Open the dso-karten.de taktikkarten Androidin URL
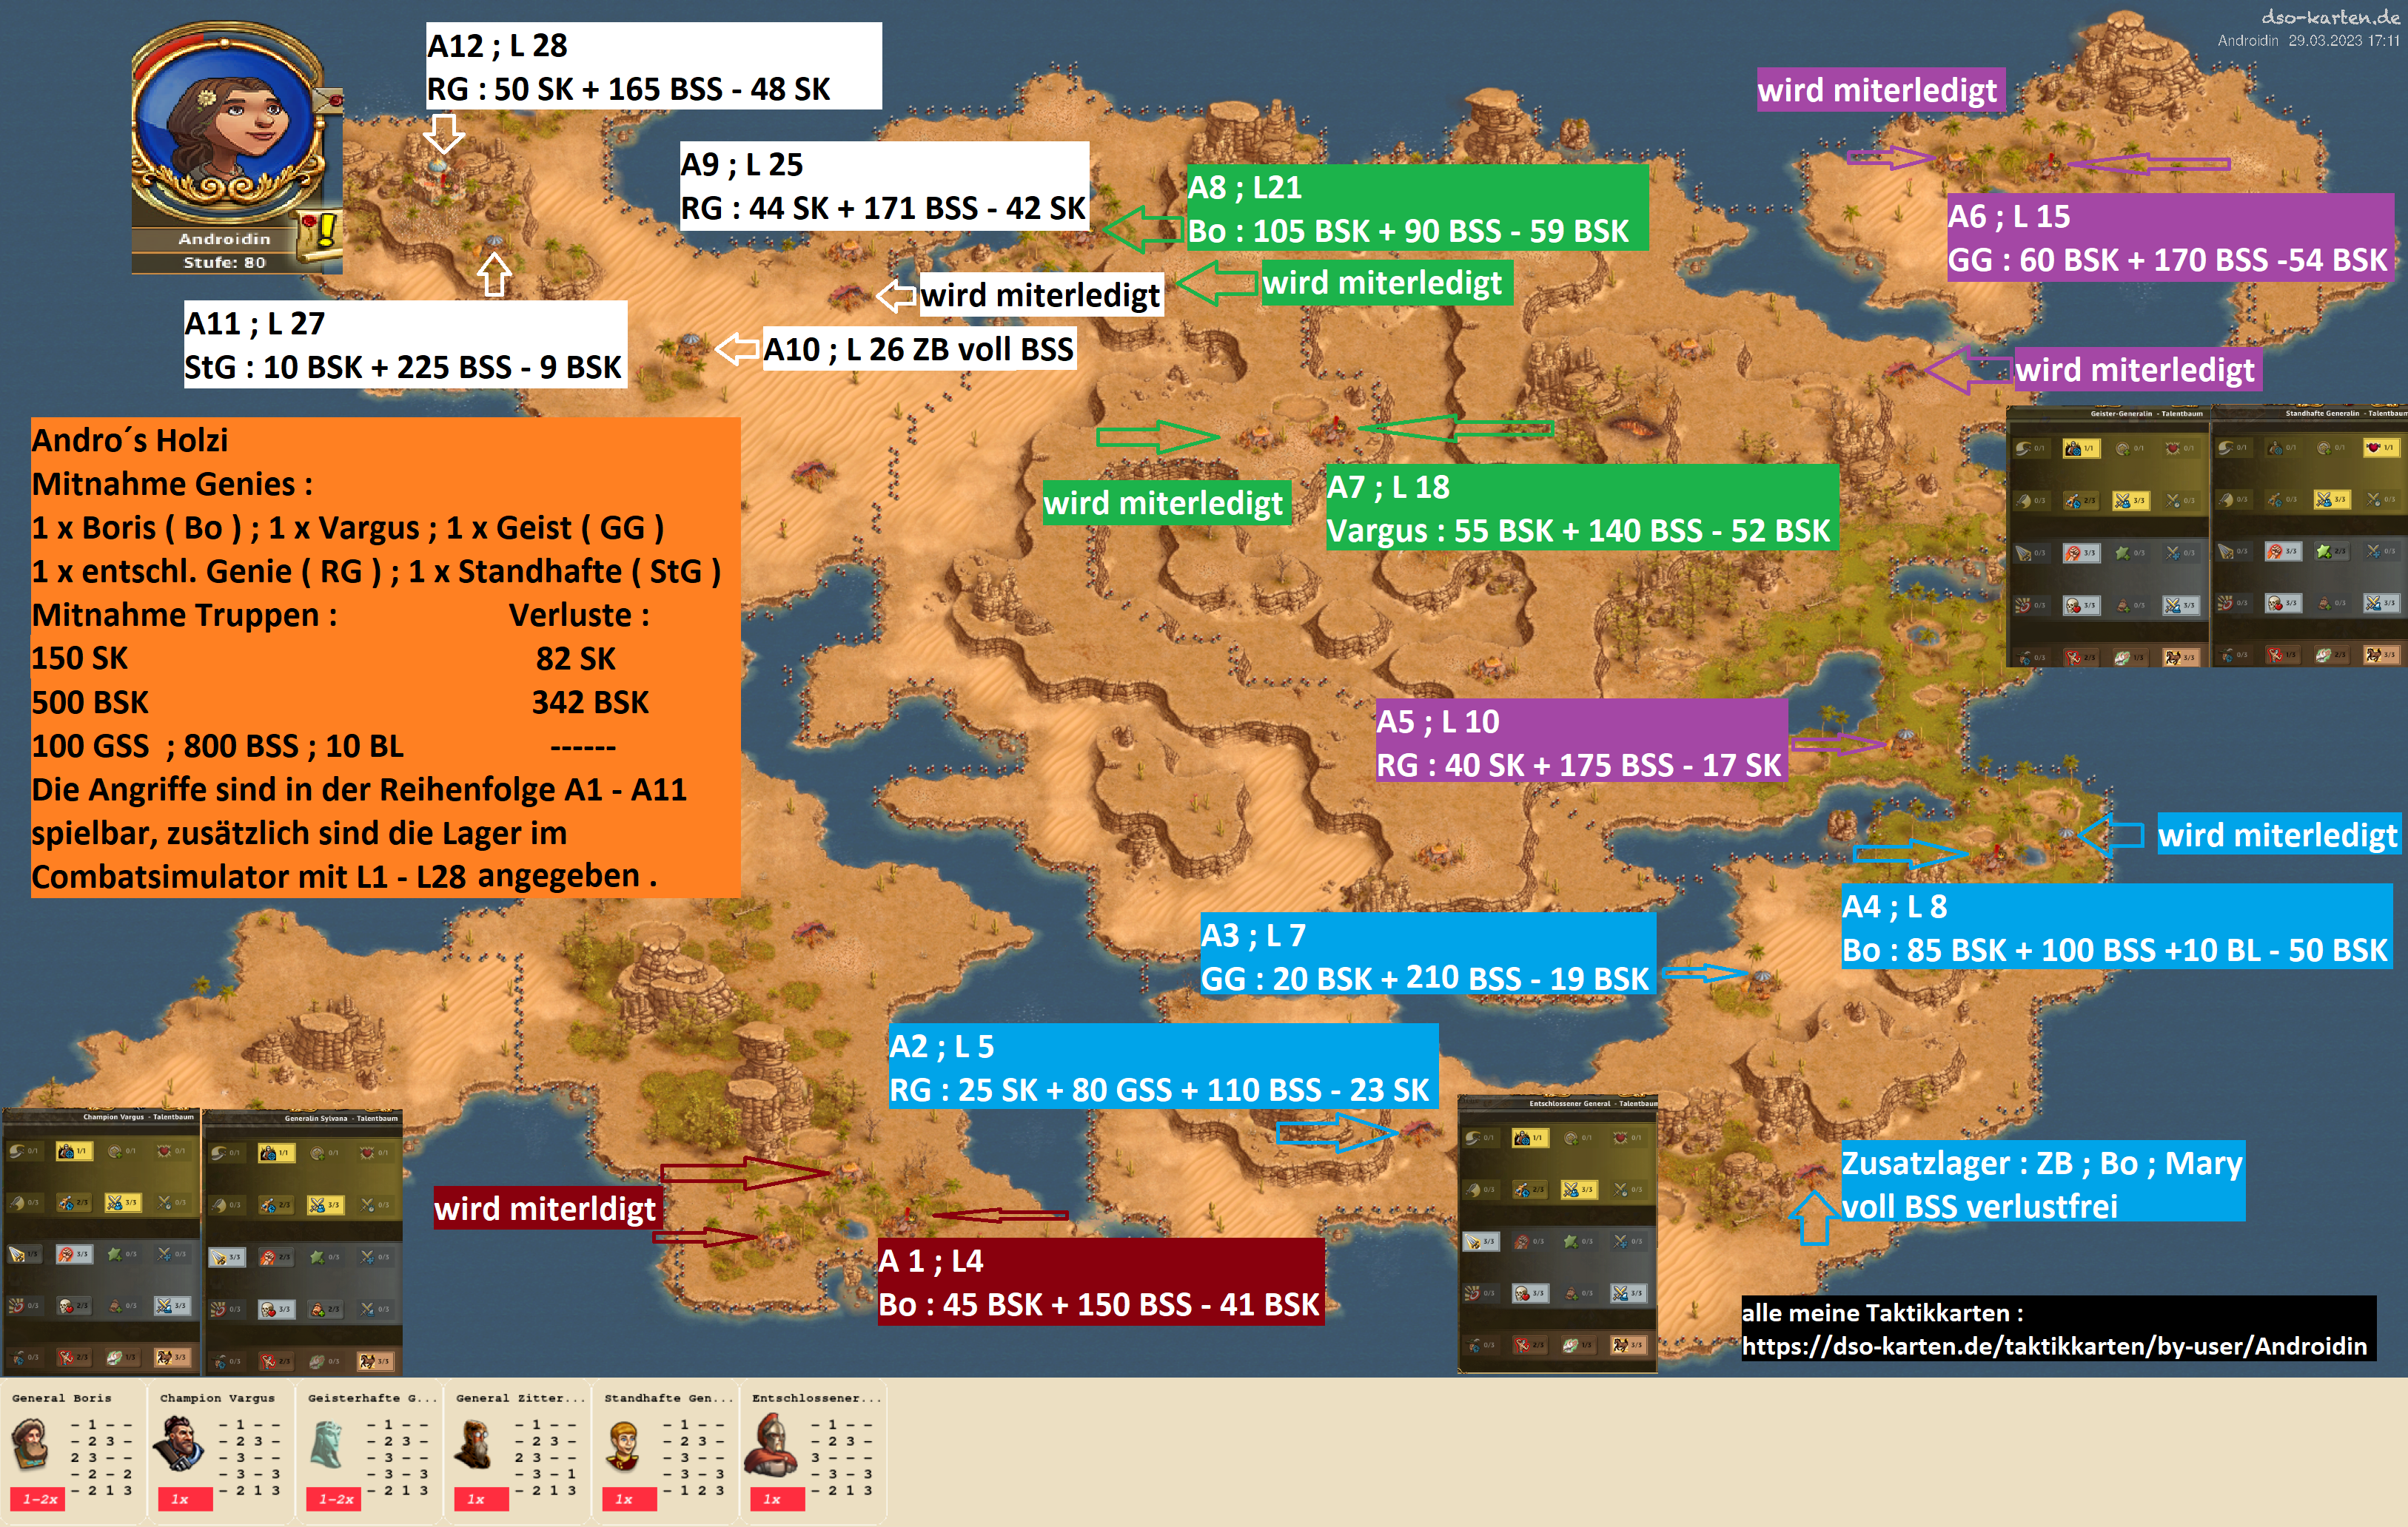 coord(2054,1345)
